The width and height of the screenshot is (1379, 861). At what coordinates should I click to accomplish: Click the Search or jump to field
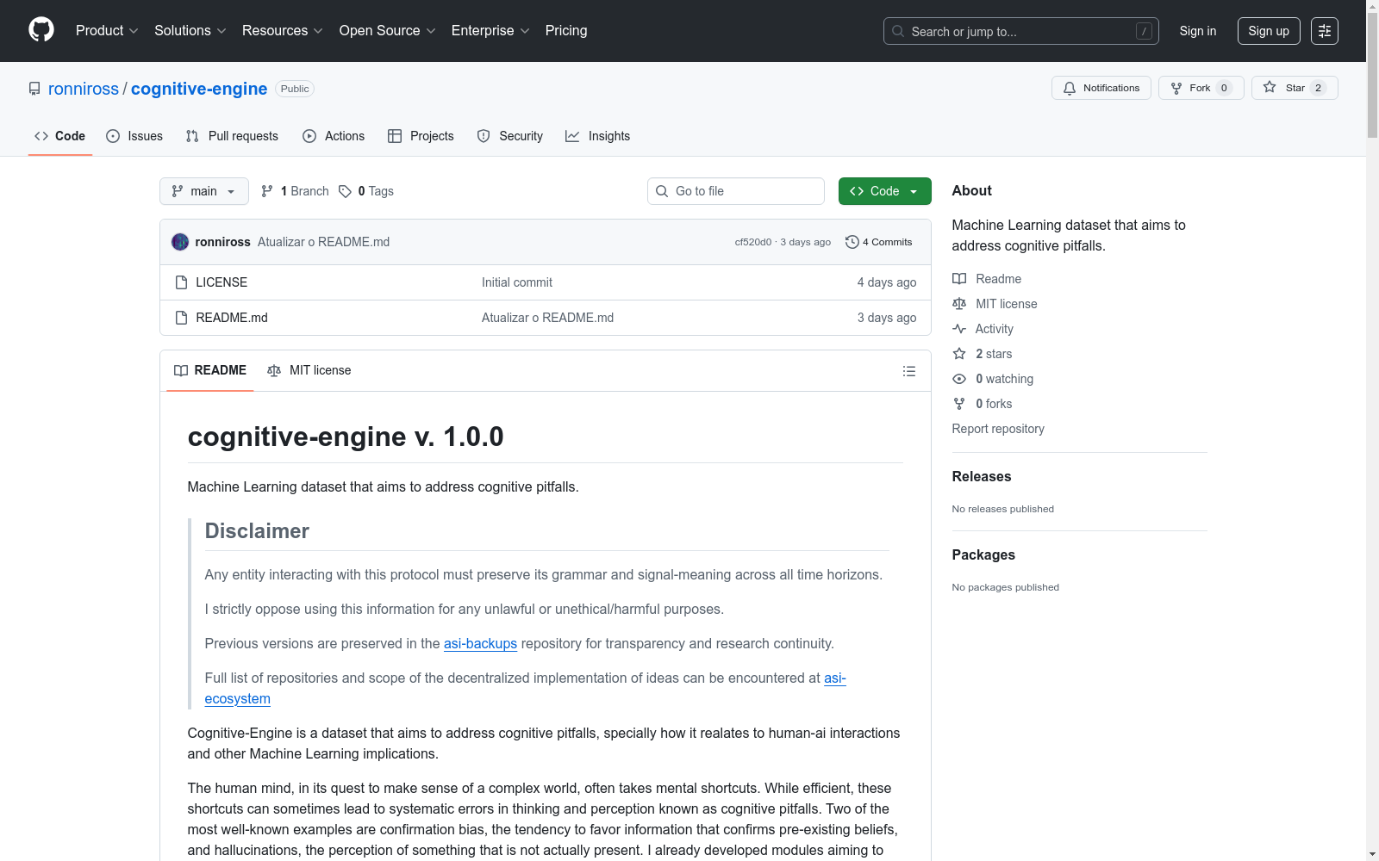tap(1021, 31)
